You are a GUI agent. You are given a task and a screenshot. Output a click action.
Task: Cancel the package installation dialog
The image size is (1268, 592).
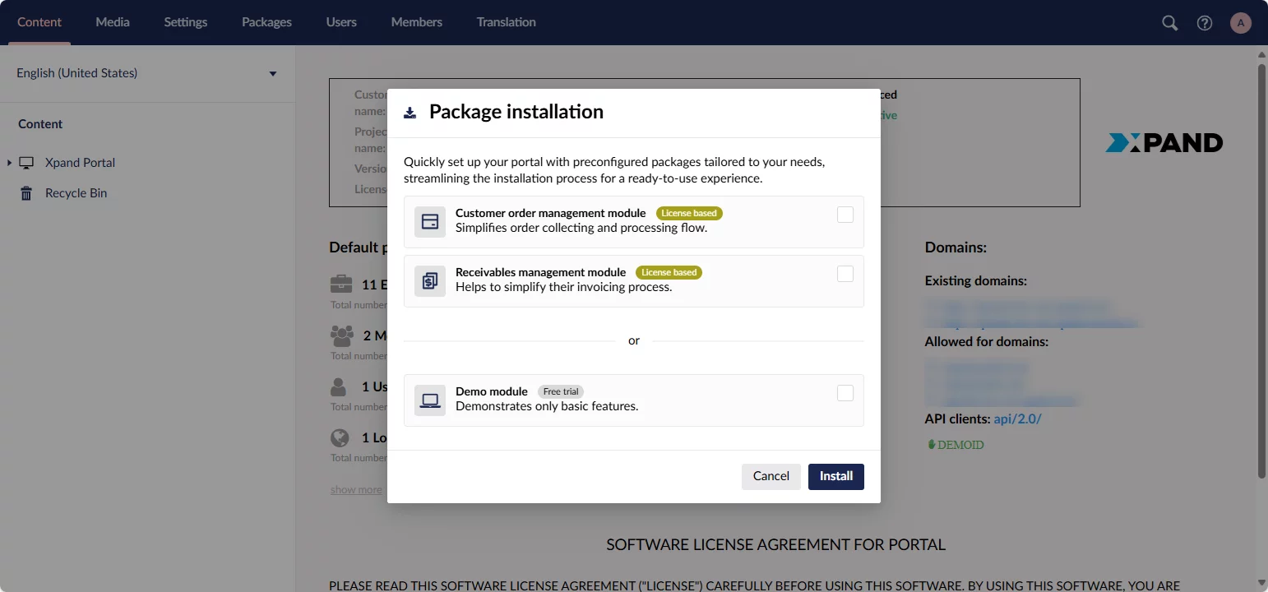[x=771, y=476]
